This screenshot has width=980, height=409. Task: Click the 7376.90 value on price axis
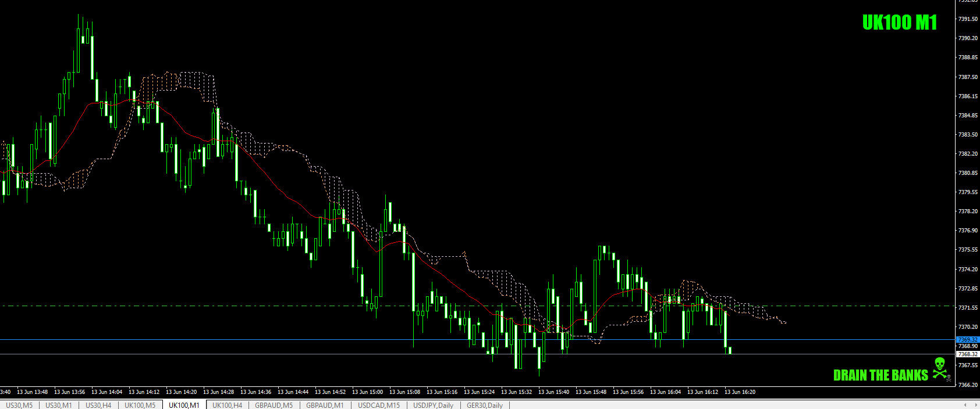pos(968,231)
